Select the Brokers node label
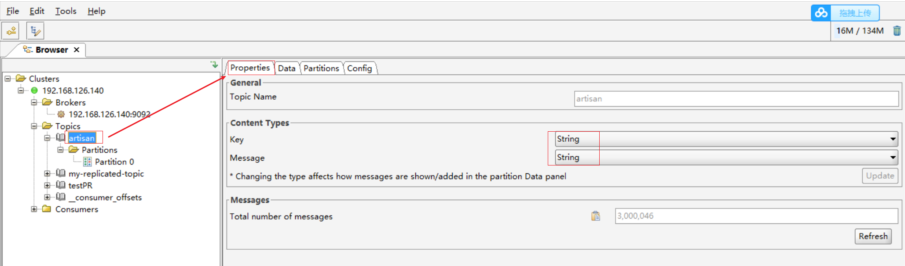This screenshot has width=905, height=266. coord(70,102)
